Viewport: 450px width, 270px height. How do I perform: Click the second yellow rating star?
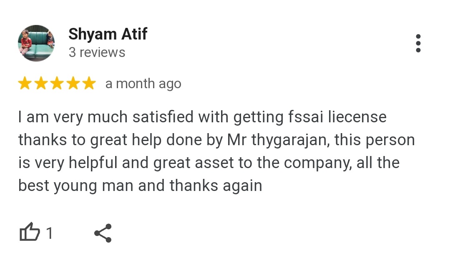pos(41,83)
